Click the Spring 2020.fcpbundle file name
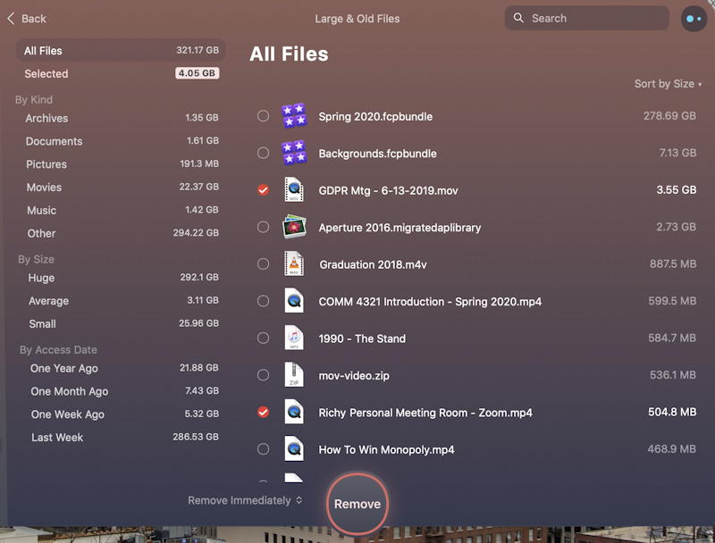This screenshot has height=543, width=715. pos(375,117)
